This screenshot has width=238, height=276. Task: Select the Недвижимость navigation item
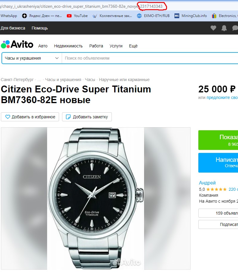68,46
